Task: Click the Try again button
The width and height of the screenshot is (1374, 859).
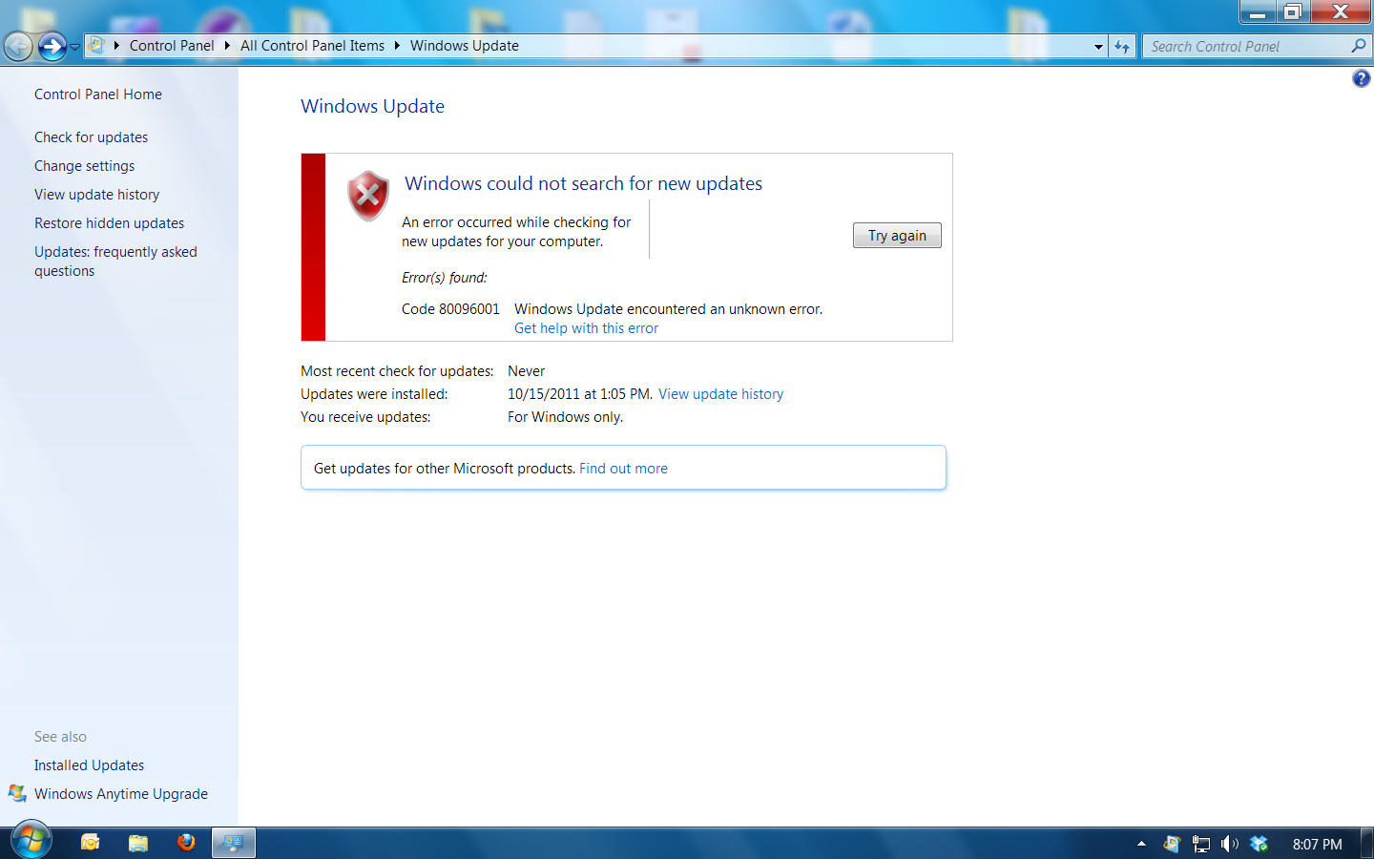Action: pos(897,235)
